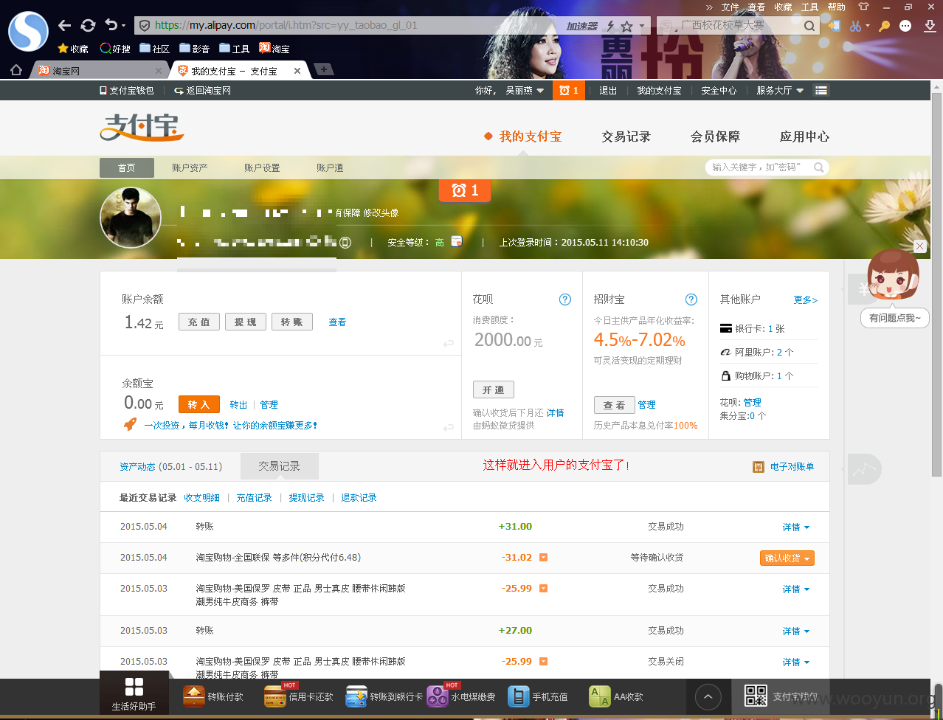
Task: Click the Sogou browser logo icon
Action: coord(28,31)
